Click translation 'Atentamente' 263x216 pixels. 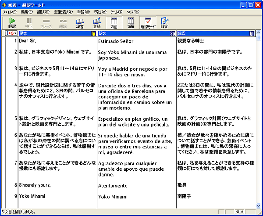tap(113, 186)
